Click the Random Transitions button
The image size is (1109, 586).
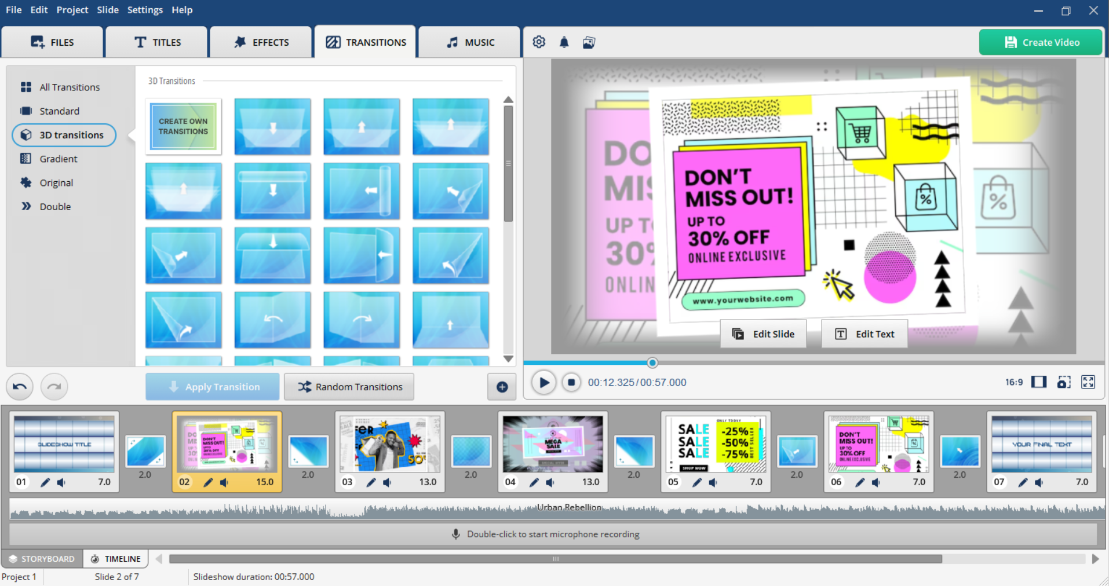click(349, 386)
